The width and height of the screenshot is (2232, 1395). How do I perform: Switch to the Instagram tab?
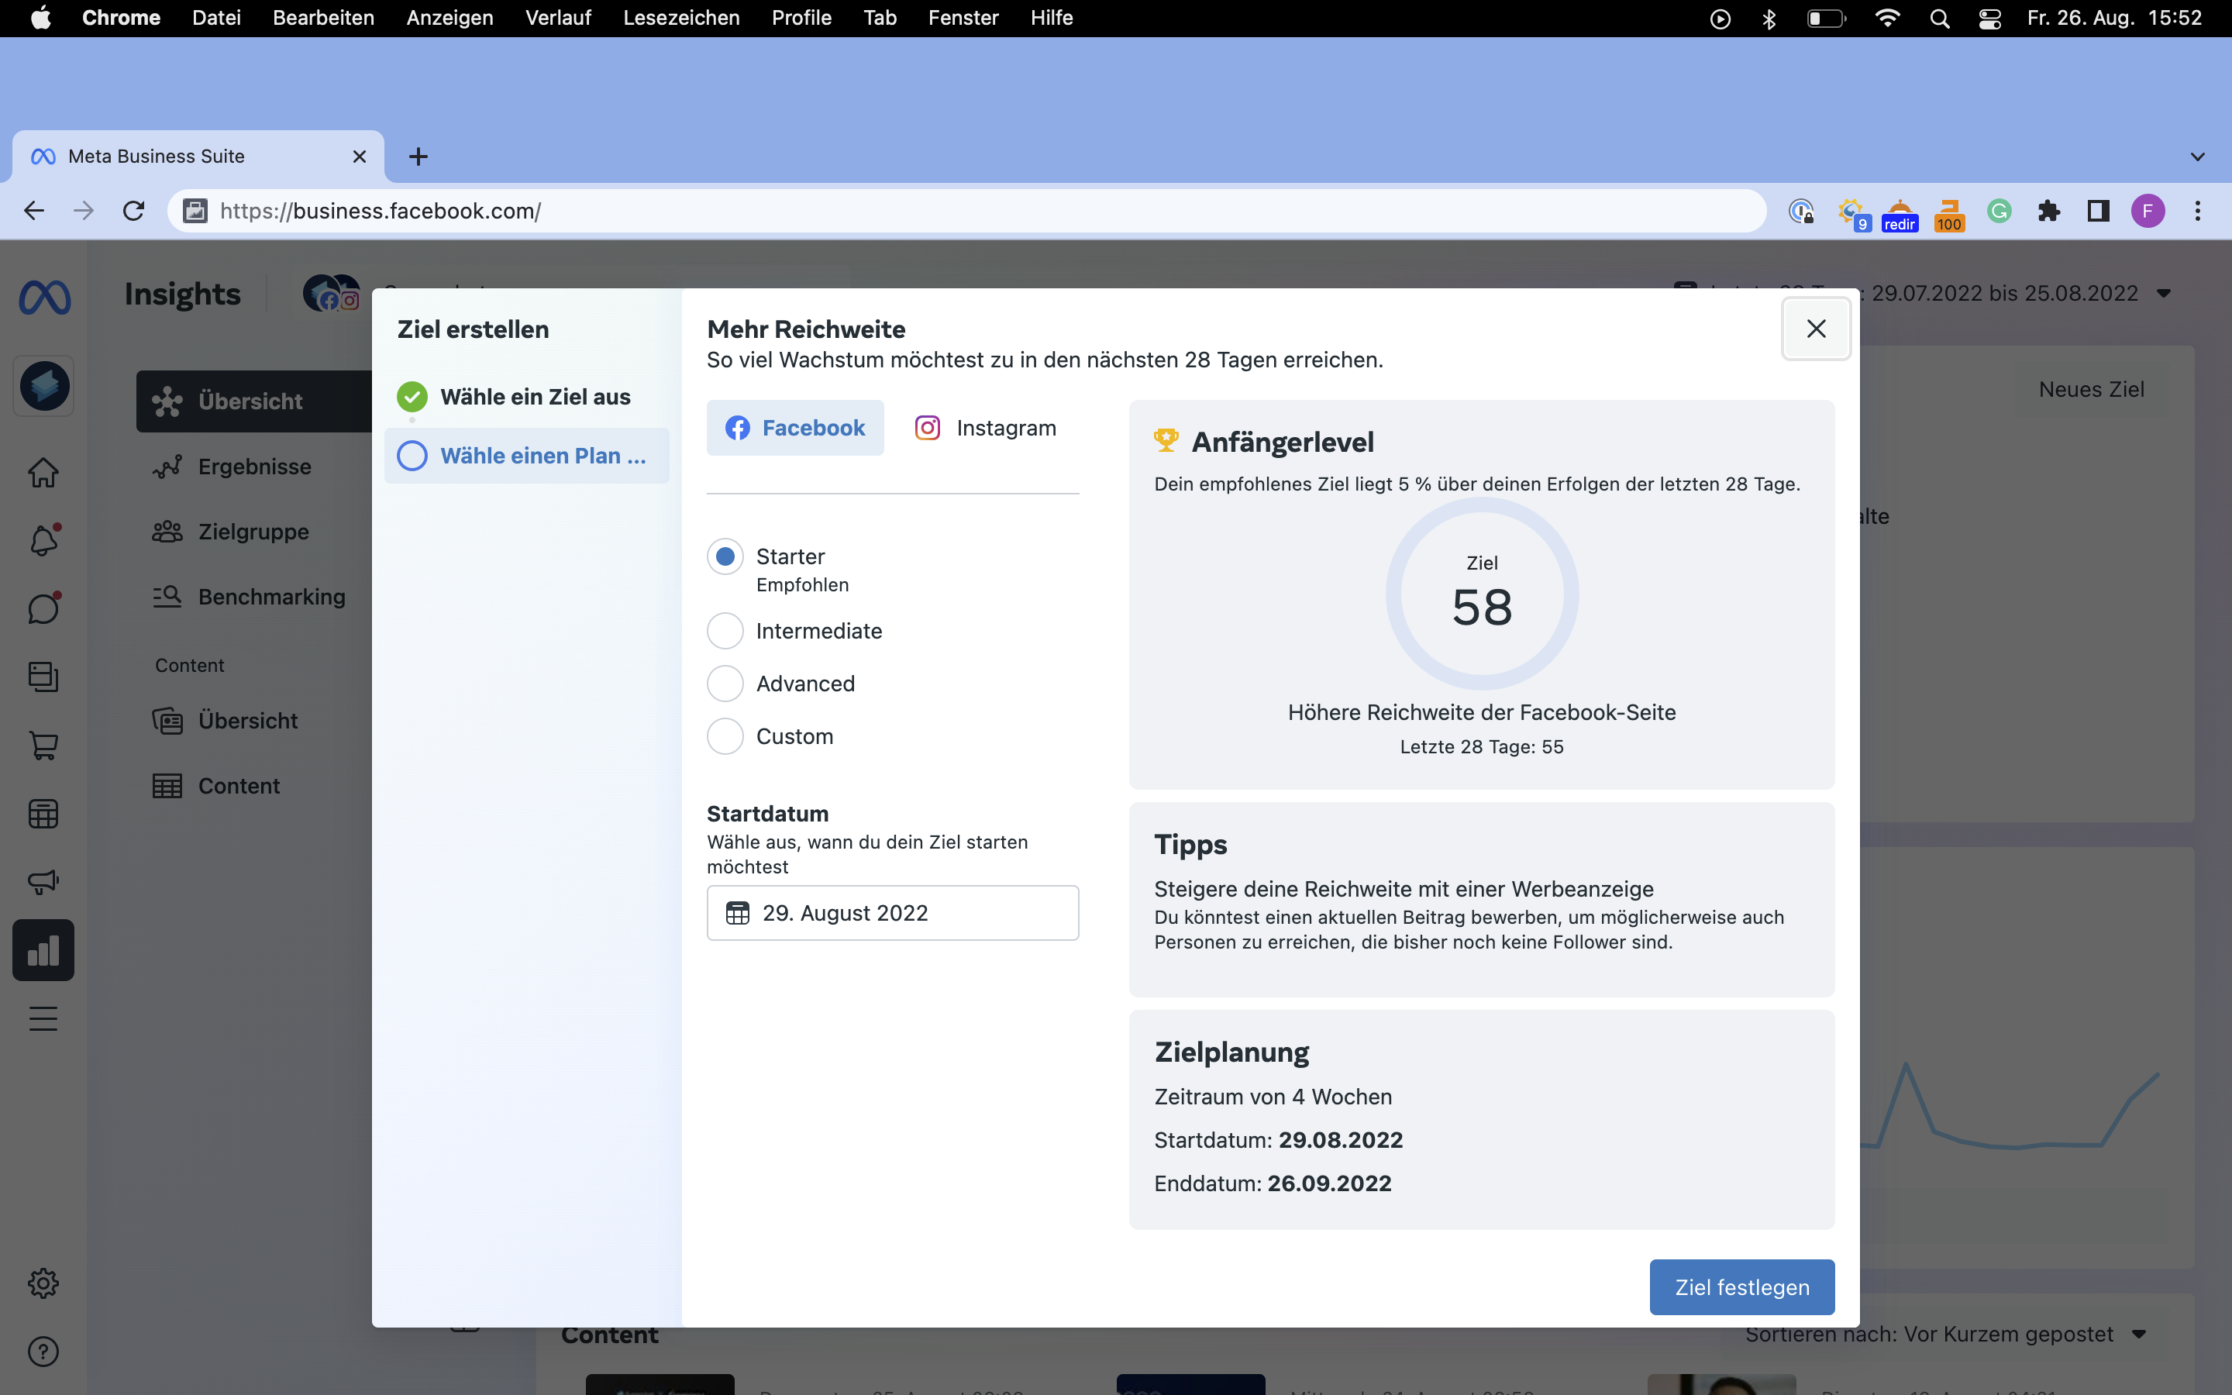click(x=985, y=428)
